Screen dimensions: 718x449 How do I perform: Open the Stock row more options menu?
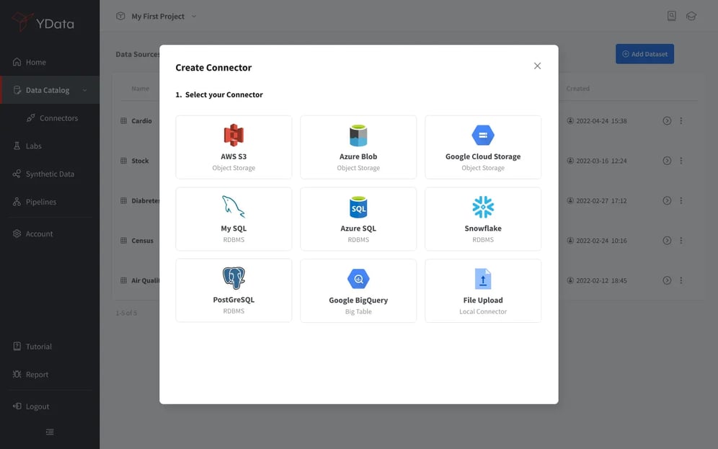point(681,161)
